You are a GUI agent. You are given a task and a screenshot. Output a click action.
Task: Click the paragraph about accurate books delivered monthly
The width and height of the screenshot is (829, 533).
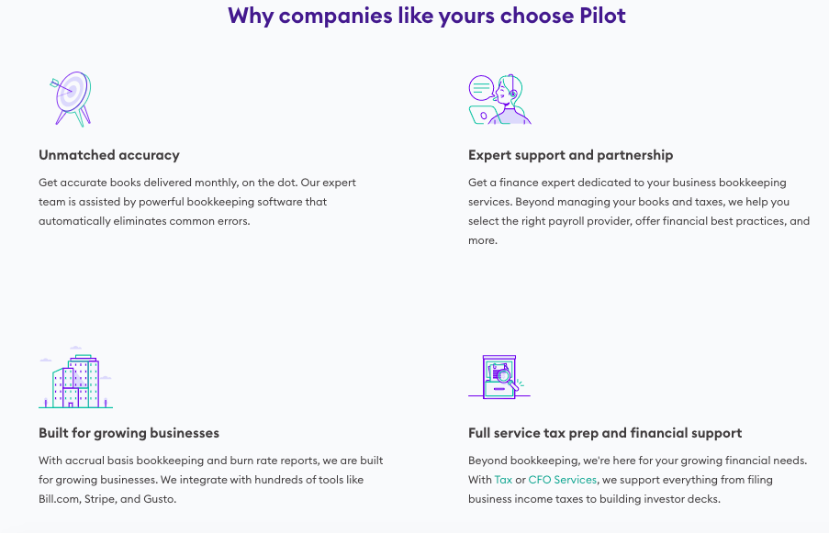coord(197,202)
